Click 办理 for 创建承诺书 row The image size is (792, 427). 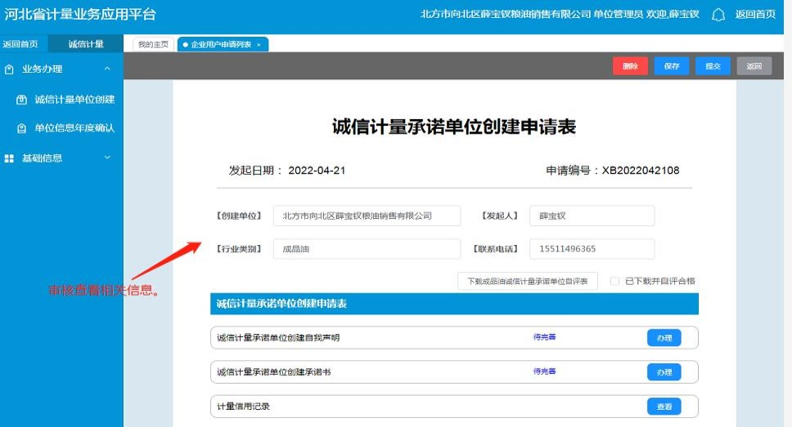coord(664,372)
